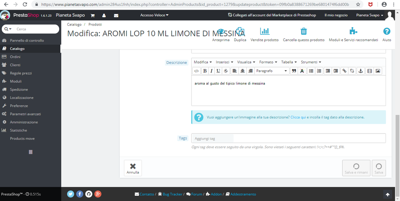Open the GitHub footer icon

[x=88, y=194]
